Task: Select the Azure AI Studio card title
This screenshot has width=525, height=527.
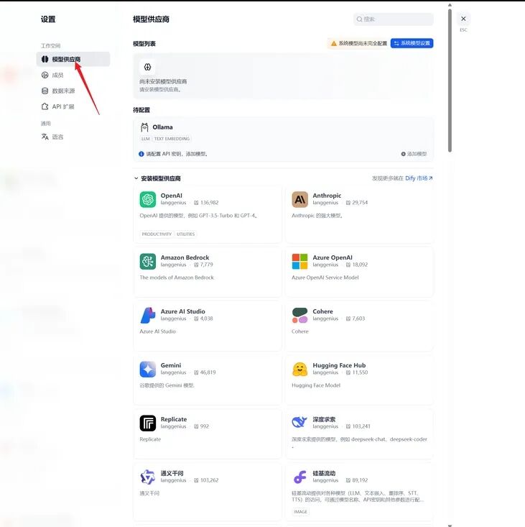Action: (182, 311)
